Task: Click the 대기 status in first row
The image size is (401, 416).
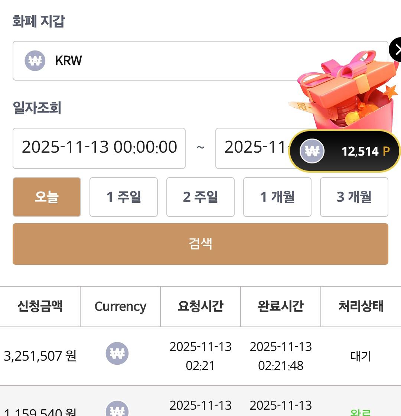Action: pyautogui.click(x=361, y=356)
